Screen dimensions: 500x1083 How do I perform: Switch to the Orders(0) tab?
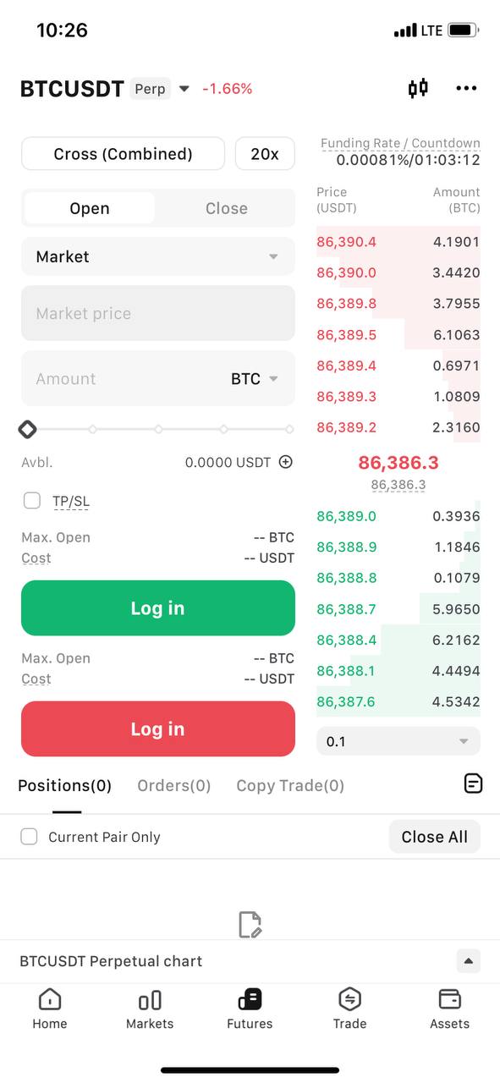(x=174, y=785)
